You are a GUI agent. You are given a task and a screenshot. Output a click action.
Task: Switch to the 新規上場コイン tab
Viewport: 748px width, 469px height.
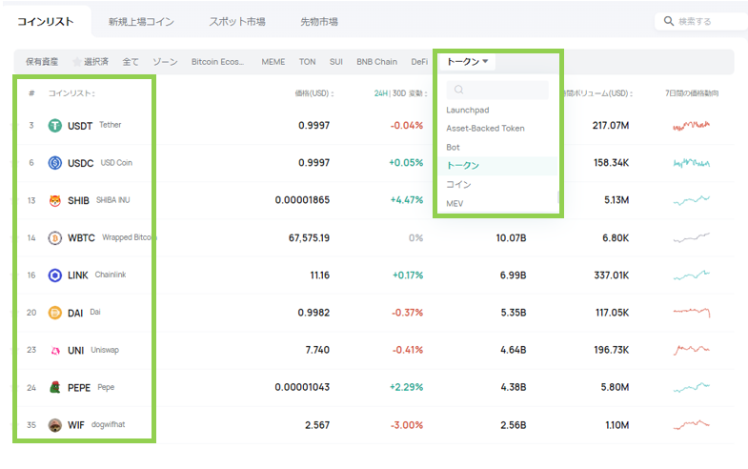point(141,22)
